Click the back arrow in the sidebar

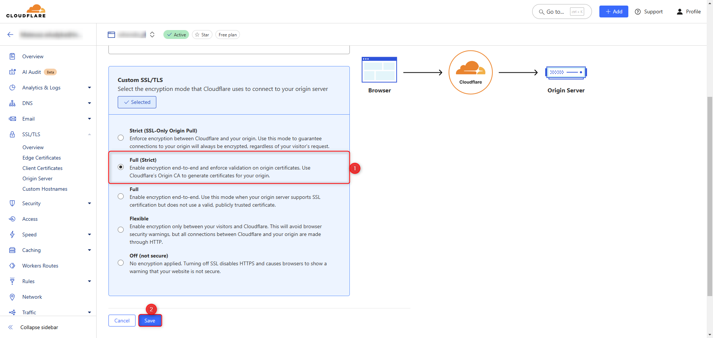click(10, 35)
